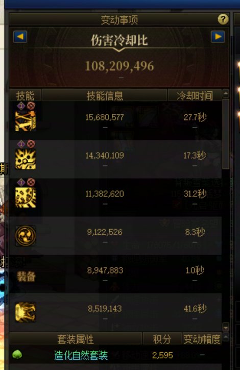Viewport: 240px width, 370px height.
Task: Go to next stat with right arrow
Action: click(218, 37)
